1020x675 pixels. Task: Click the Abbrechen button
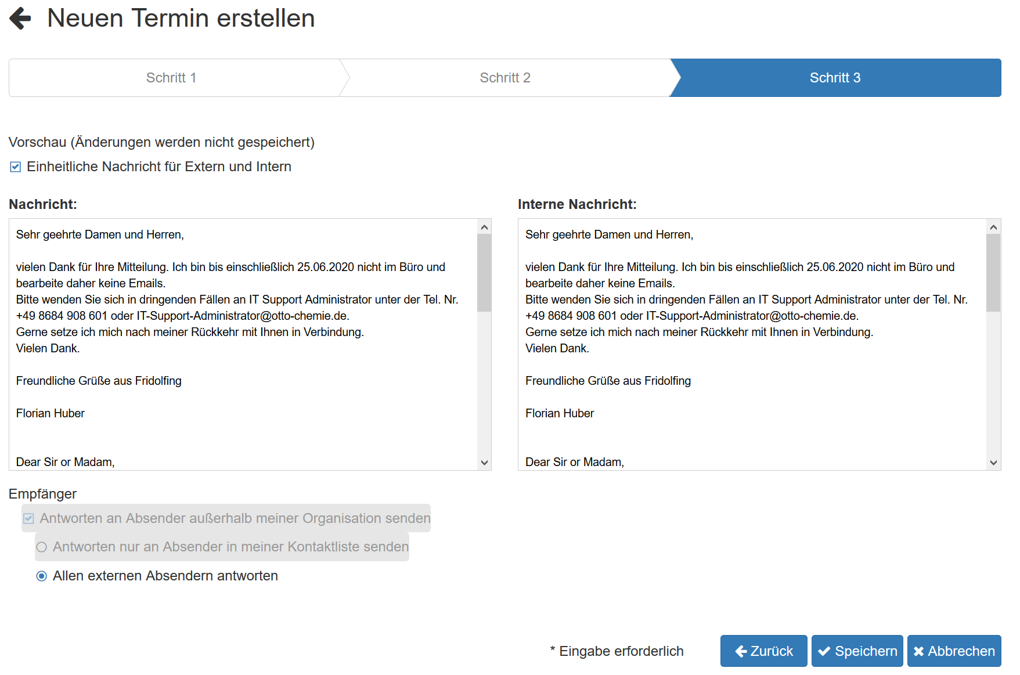tap(954, 651)
